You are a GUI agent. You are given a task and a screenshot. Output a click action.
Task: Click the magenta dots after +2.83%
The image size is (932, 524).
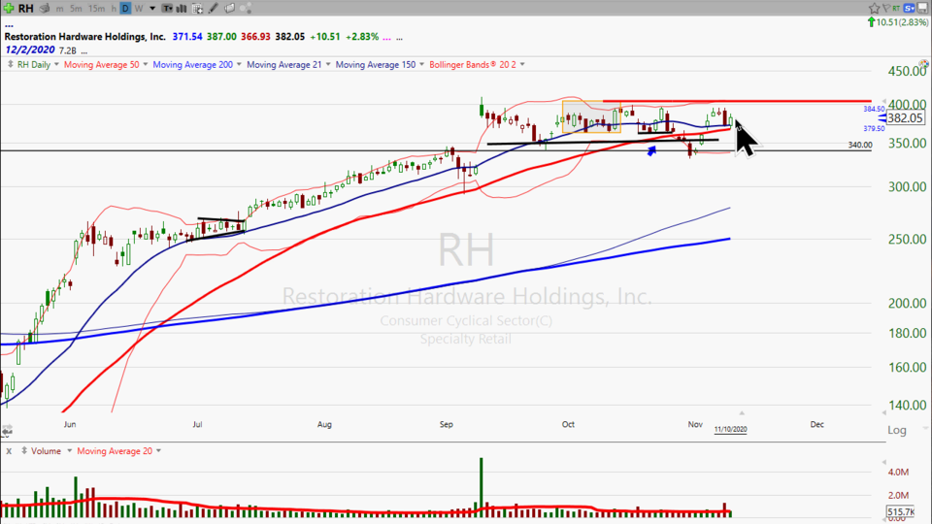click(x=387, y=38)
